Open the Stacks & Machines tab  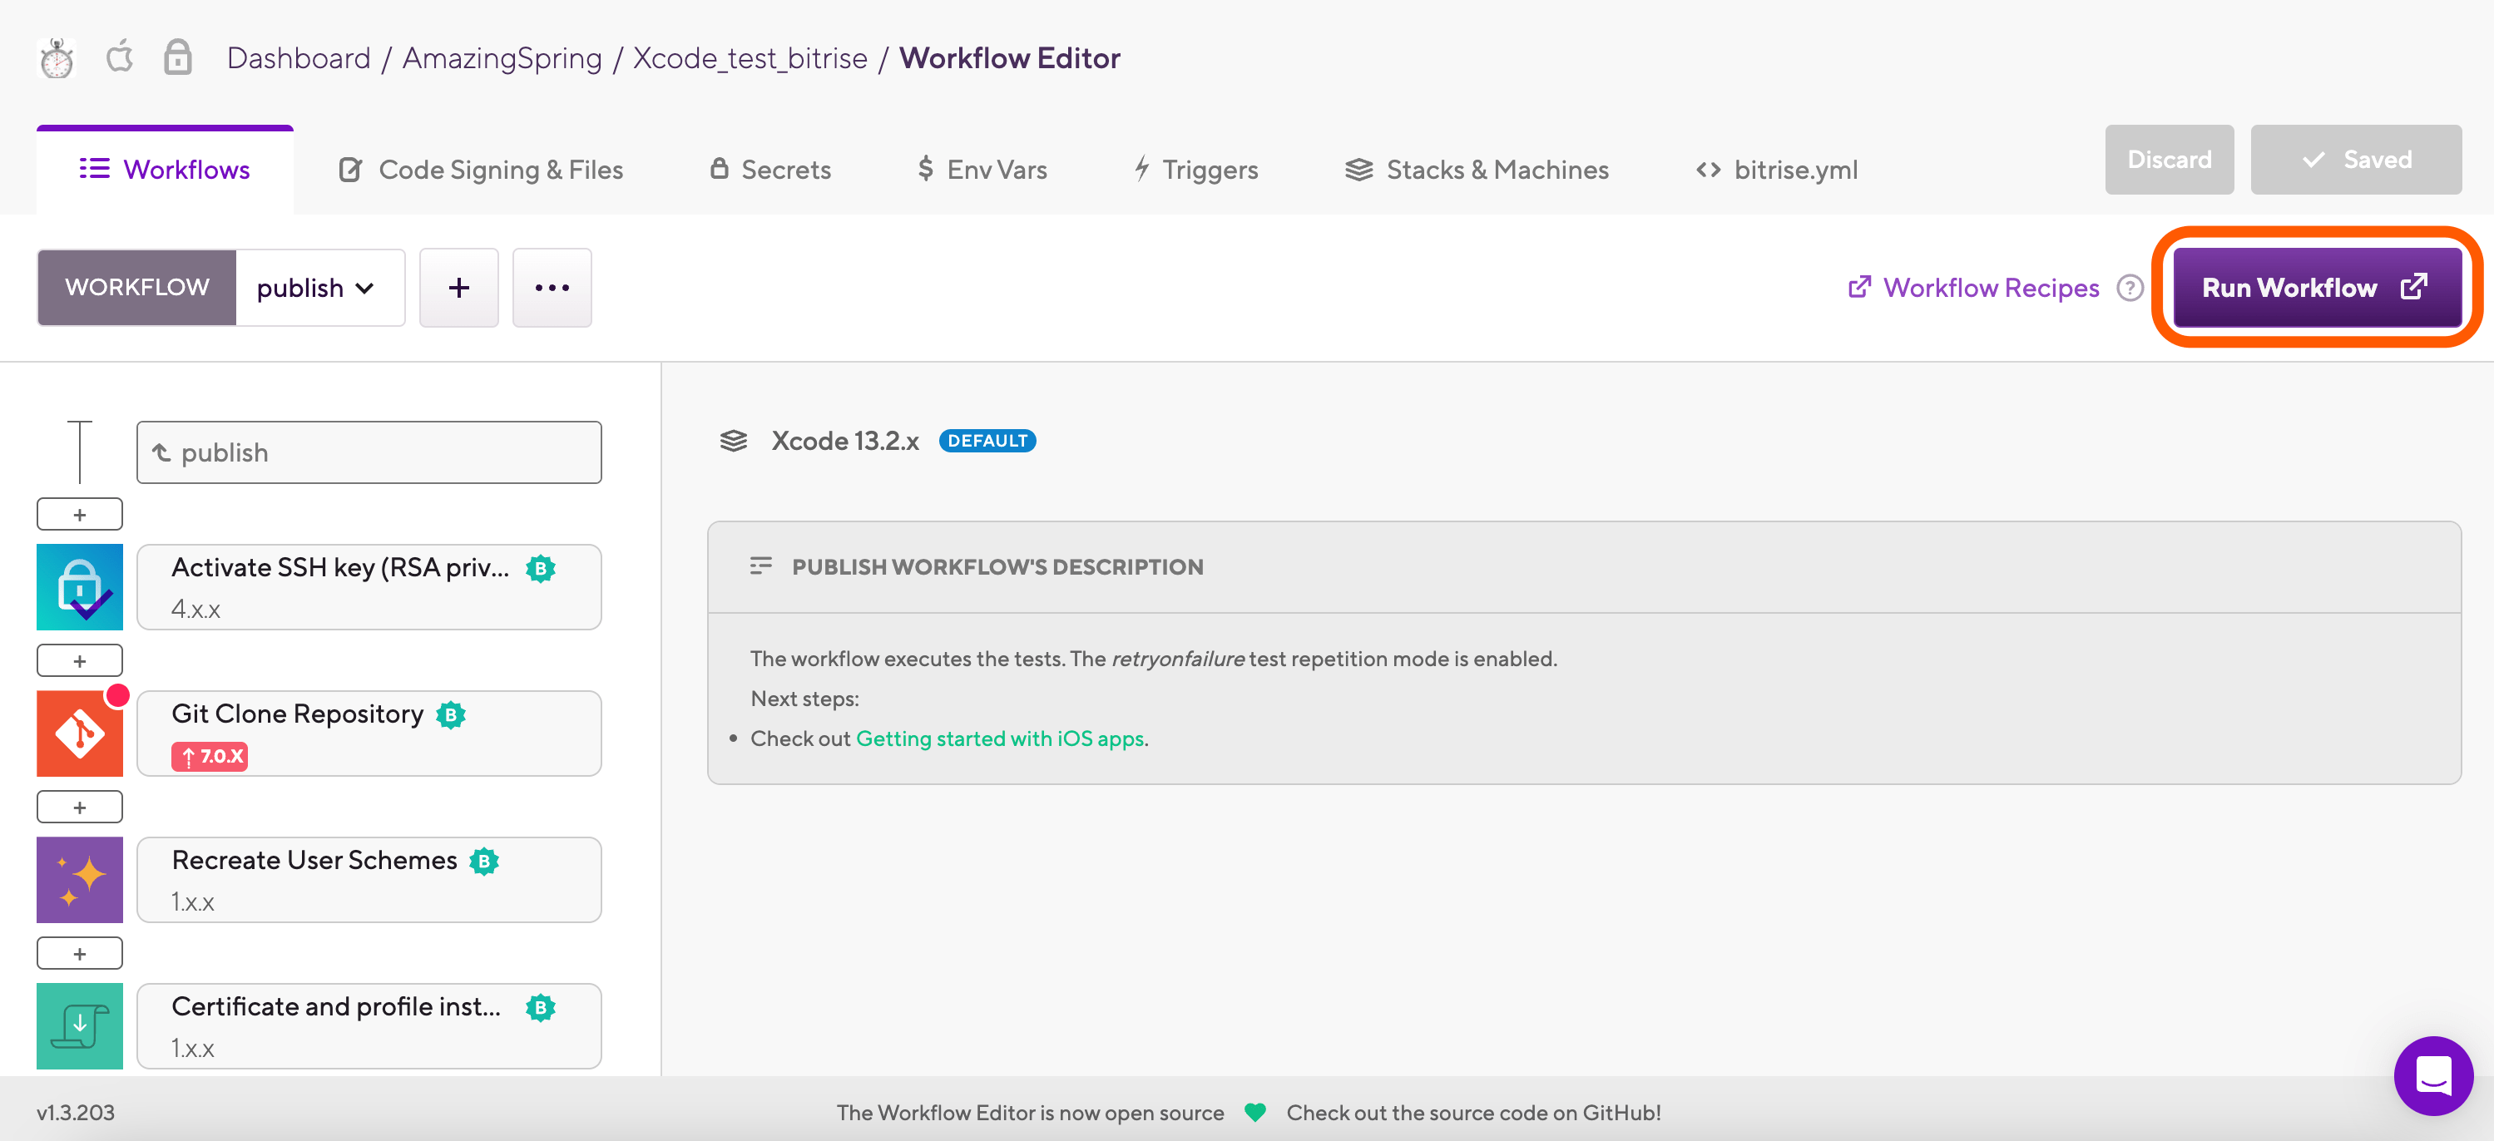pos(1477,170)
